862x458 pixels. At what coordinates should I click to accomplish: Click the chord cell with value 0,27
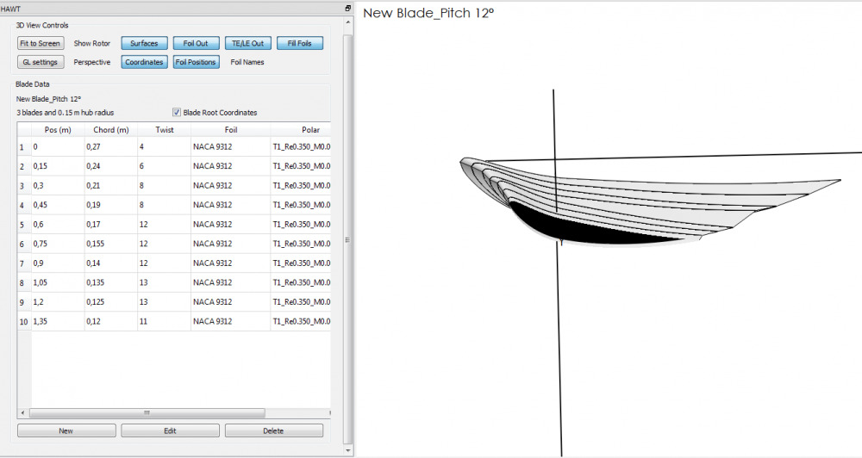point(110,147)
